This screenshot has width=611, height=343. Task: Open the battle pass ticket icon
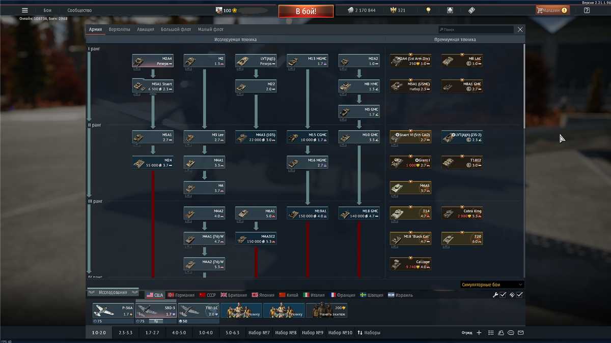(x=471, y=10)
